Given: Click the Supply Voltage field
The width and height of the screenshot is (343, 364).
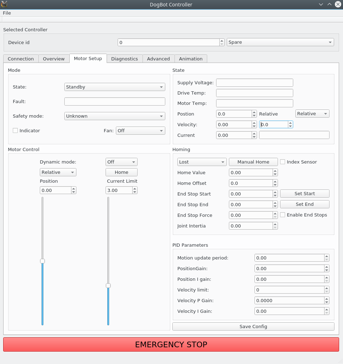Looking at the screenshot, I should (x=254, y=82).
